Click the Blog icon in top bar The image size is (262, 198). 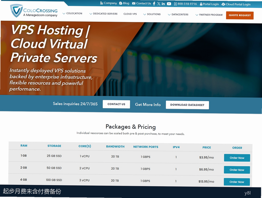click(121, 3)
